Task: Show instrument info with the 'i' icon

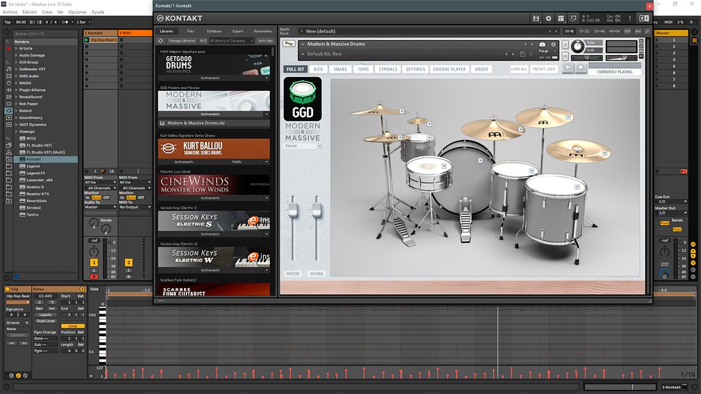Action: (553, 44)
